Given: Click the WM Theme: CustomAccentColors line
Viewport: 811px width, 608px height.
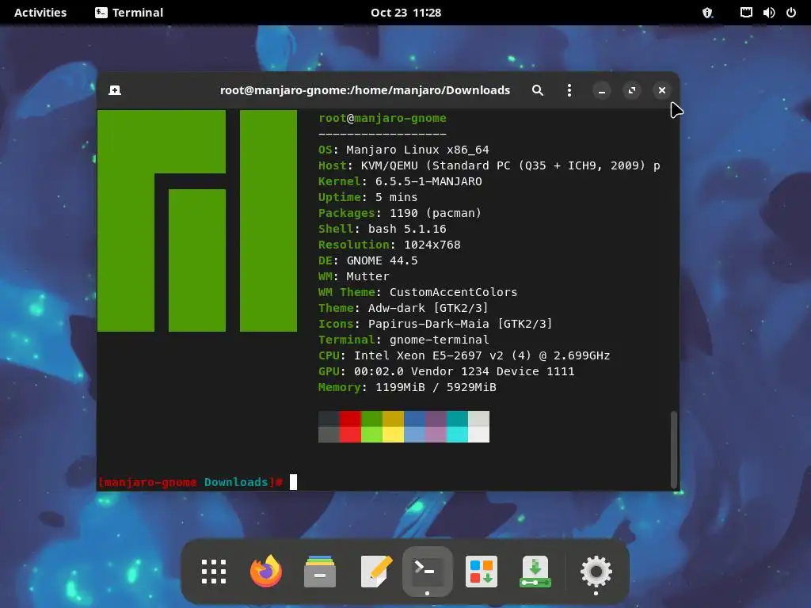Looking at the screenshot, I should point(418,292).
